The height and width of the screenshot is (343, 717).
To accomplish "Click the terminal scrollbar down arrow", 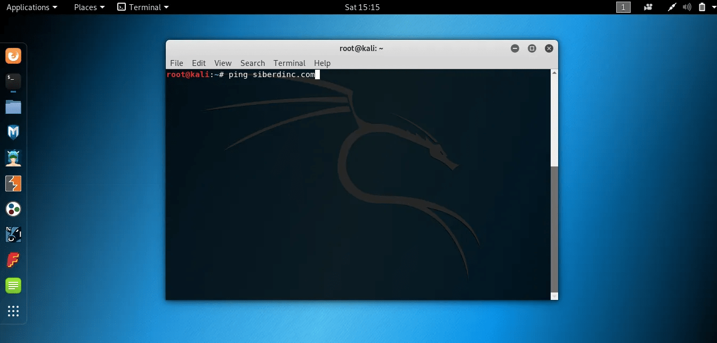I will pos(554,296).
